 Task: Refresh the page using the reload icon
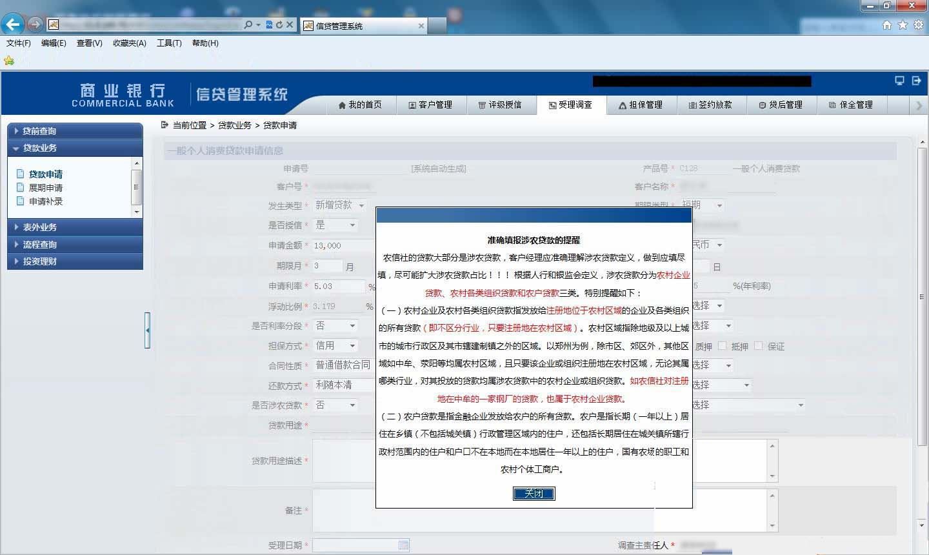coord(279,25)
